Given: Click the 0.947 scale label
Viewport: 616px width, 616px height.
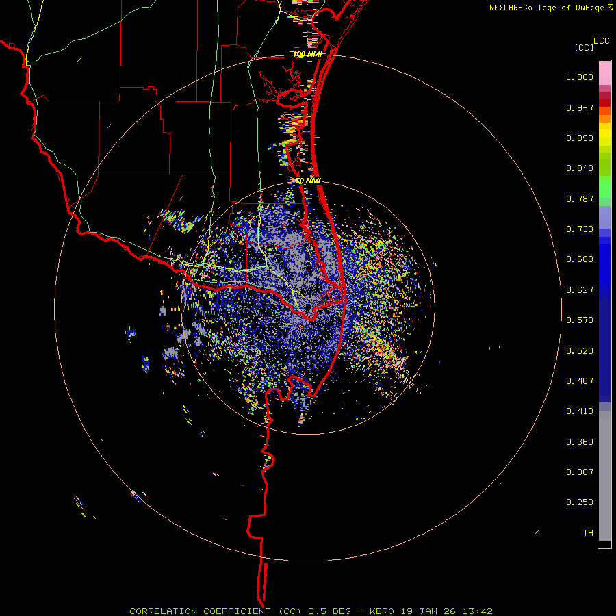Looking at the screenshot, I should click(x=580, y=107).
